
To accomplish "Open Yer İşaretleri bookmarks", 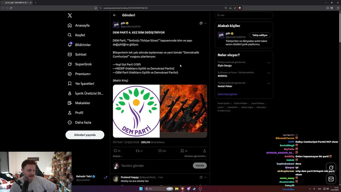I will pos(81,83).
